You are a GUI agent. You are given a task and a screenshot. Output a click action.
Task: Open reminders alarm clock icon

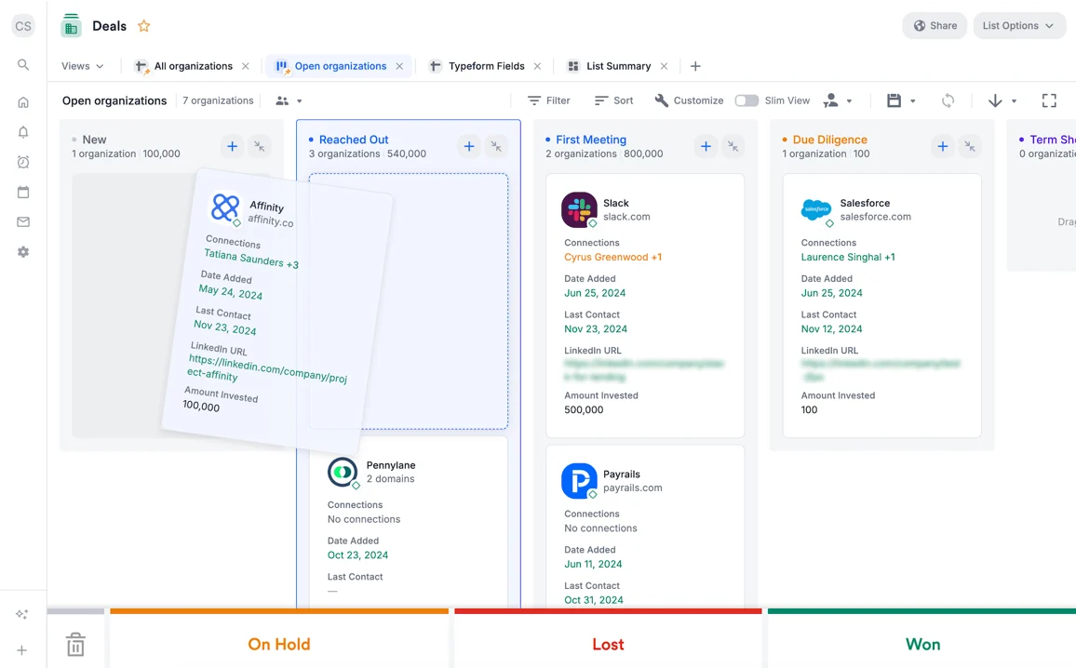tap(22, 162)
